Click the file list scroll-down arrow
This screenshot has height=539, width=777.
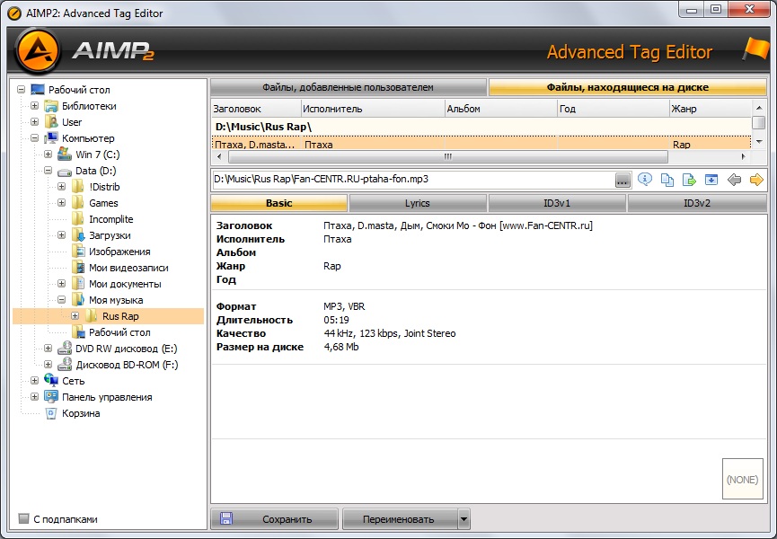(x=759, y=143)
